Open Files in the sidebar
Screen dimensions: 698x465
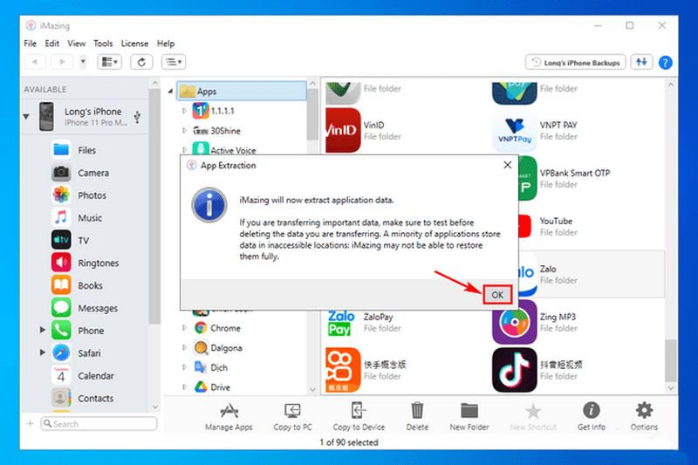[86, 150]
